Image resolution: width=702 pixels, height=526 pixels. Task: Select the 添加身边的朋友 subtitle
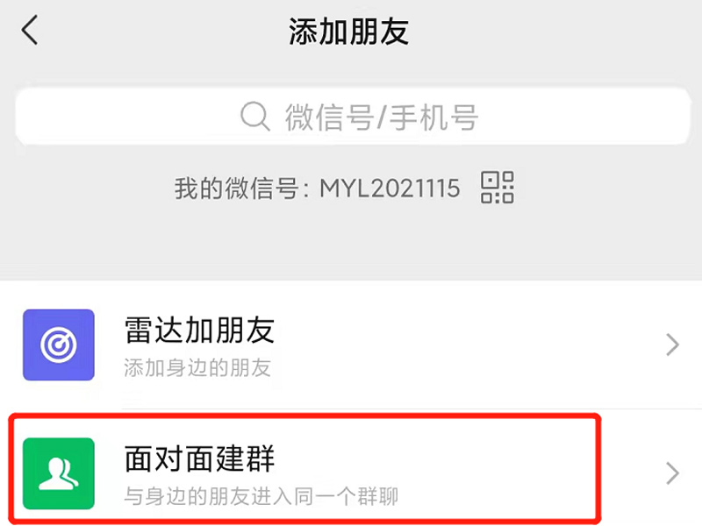tap(197, 368)
